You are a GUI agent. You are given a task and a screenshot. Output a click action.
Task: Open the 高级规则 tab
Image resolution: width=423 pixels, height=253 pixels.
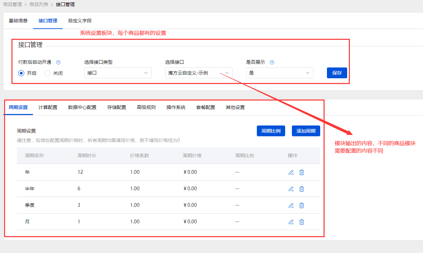click(146, 107)
